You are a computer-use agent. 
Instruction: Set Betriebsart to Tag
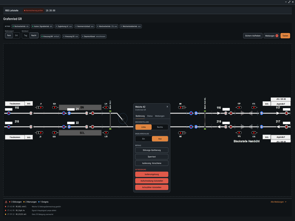pos(26,35)
